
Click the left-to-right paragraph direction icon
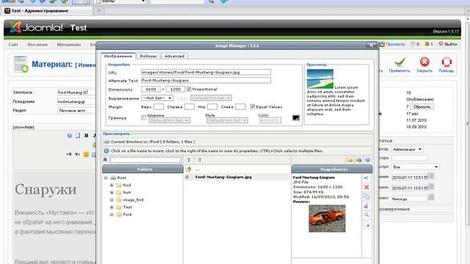[69, 155]
